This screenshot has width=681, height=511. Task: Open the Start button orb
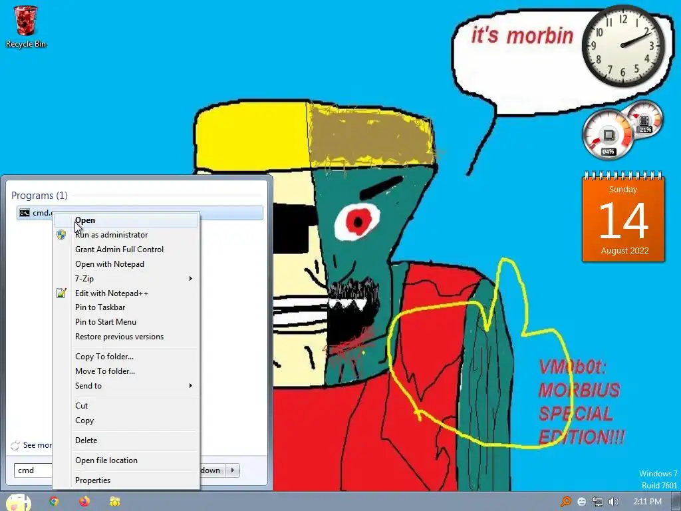[18, 502]
